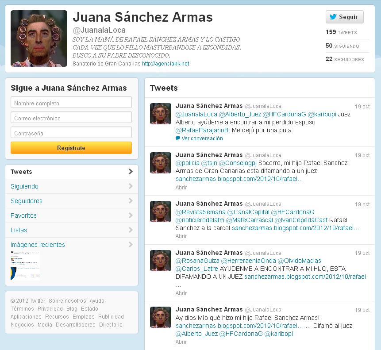Viewport: 381px width, 350px height.
Task: Open the Empleos footer link
Action: [83, 317]
